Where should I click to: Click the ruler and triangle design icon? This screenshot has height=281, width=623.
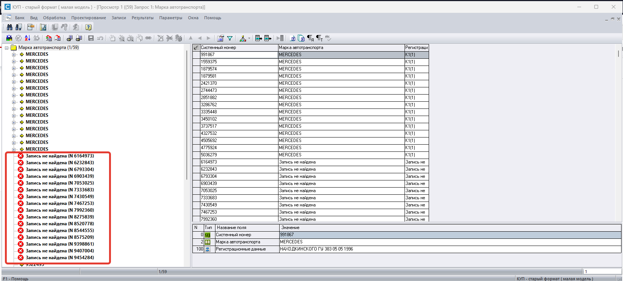pos(43,27)
